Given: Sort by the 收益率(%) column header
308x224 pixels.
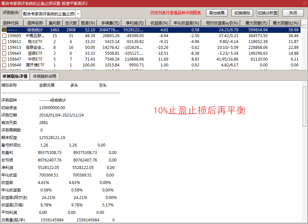Looking at the screenshot, I should pyautogui.click(x=158, y=23).
